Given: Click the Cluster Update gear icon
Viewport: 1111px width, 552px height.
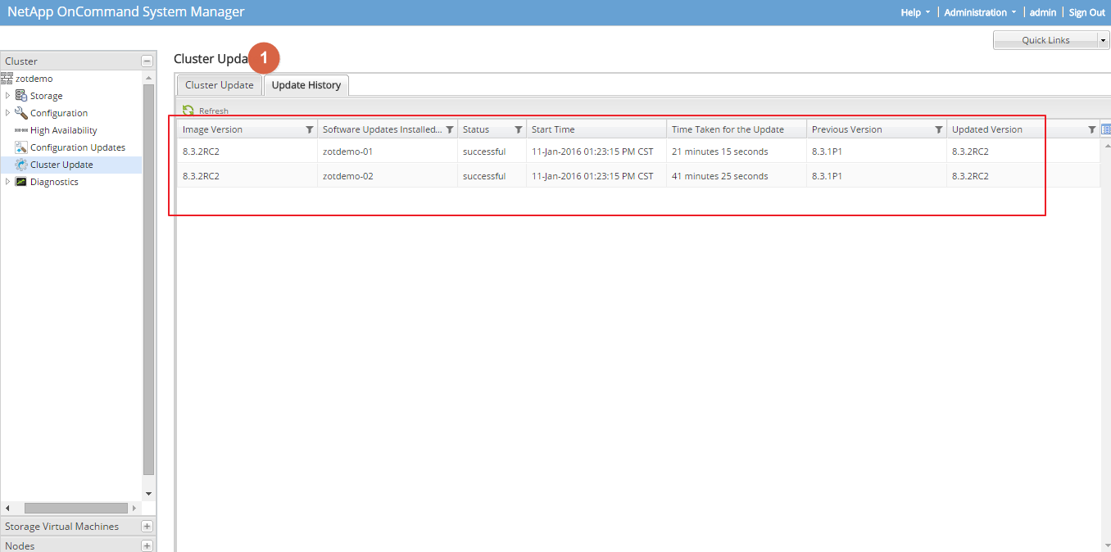Looking at the screenshot, I should point(21,165).
